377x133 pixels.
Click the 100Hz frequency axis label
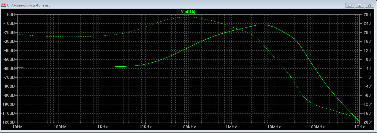click(60, 127)
